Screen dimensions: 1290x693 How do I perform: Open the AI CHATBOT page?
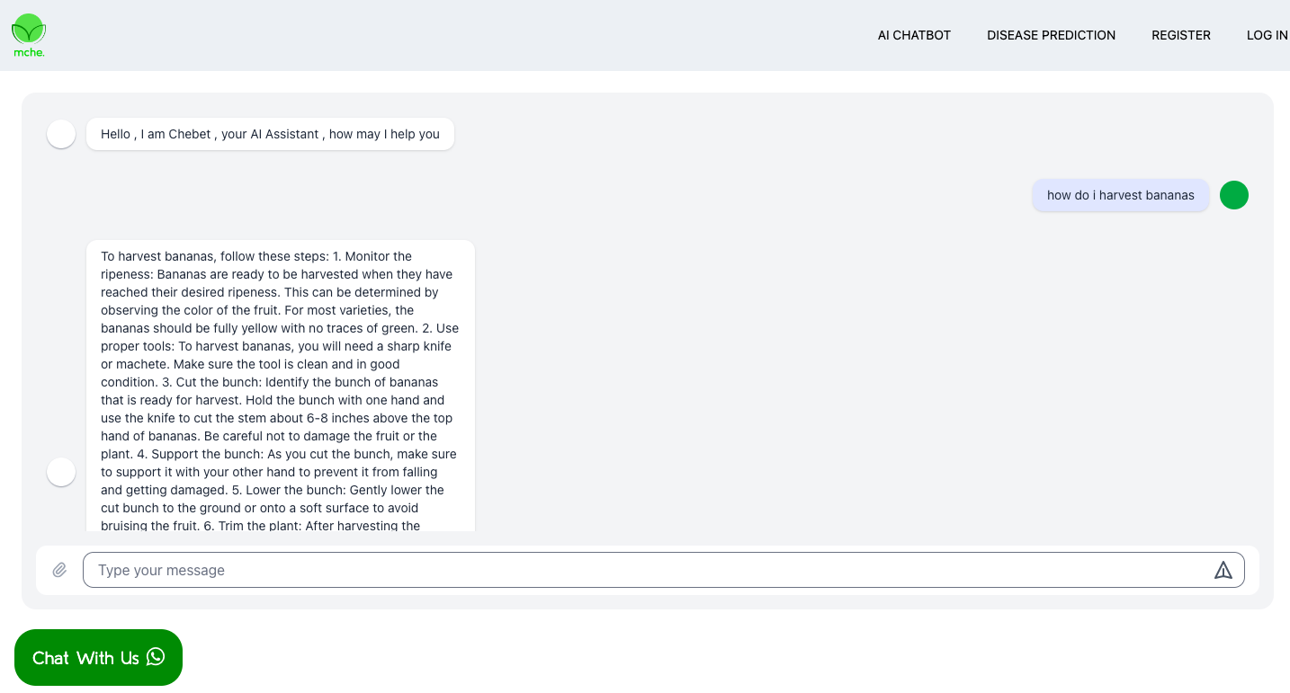pyautogui.click(x=914, y=35)
